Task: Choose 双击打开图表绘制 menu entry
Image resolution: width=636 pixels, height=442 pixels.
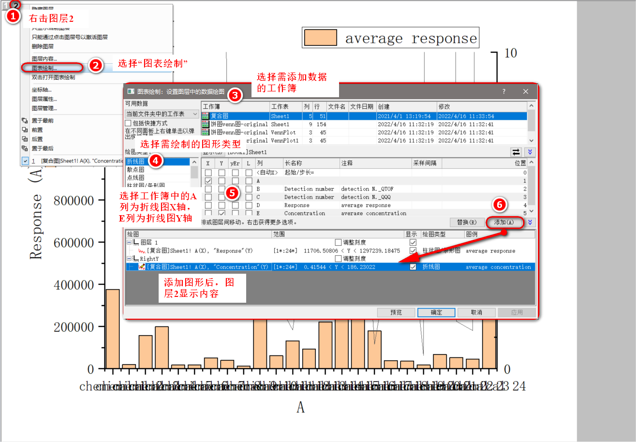Action: 53,77
